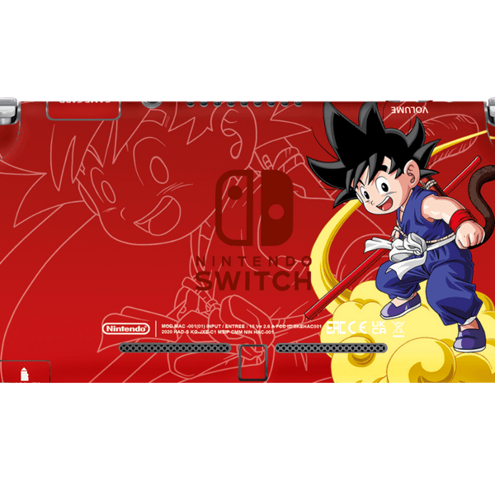This screenshot has width=495, height=495.
Task: Click the left speaker grille
Action: tap(175, 348)
